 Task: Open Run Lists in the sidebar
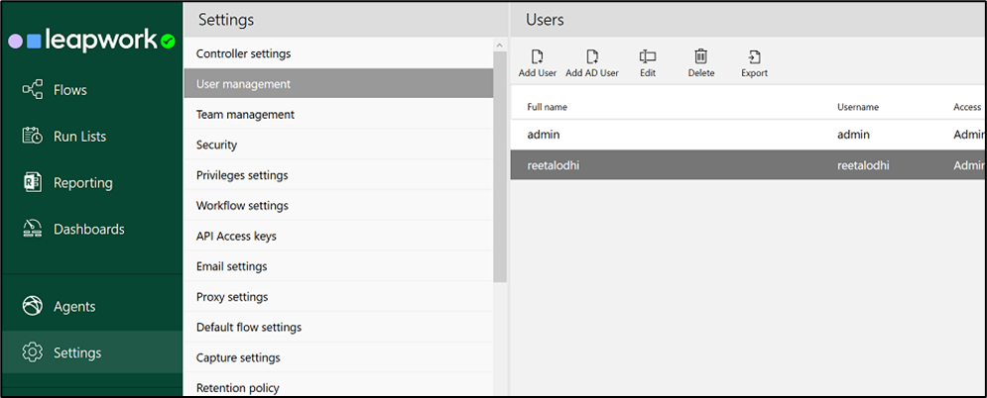(x=79, y=137)
